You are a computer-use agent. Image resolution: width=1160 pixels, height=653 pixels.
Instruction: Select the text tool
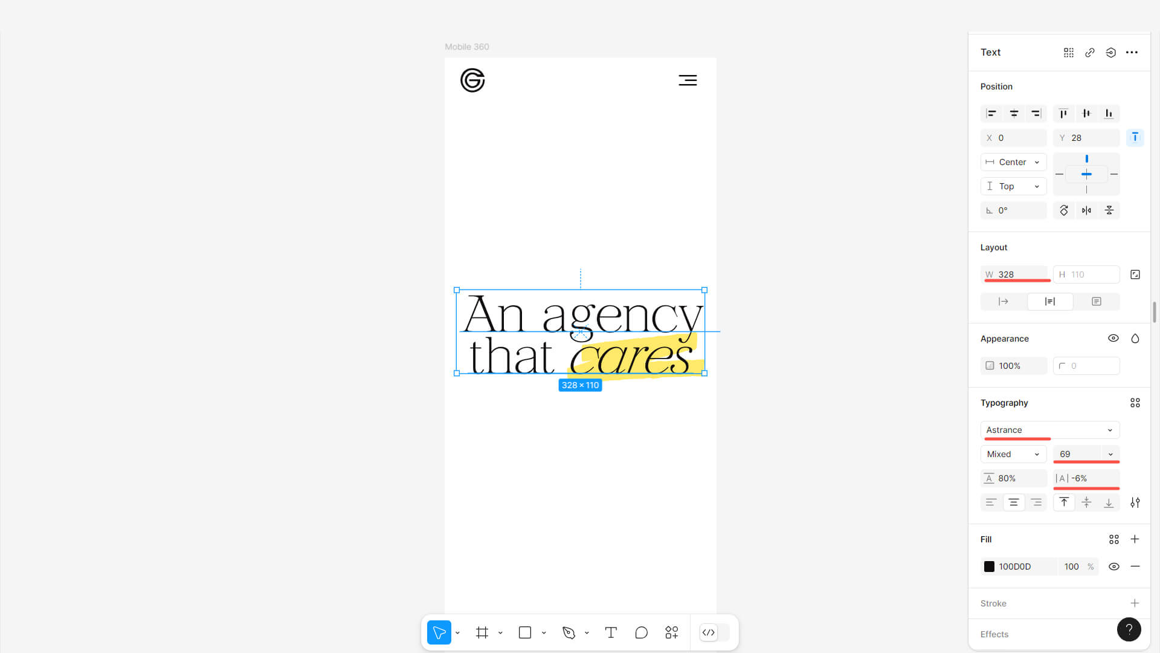pyautogui.click(x=610, y=631)
